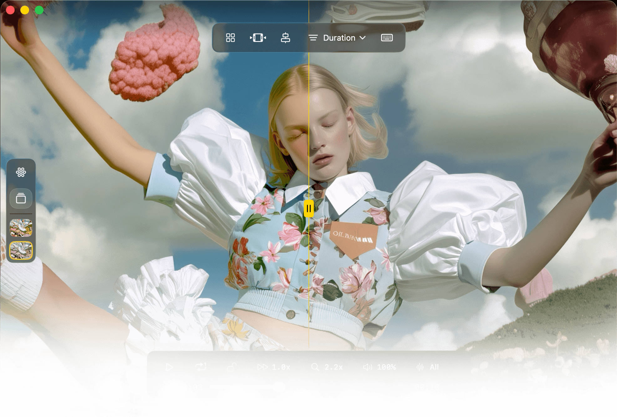Change the 1.0x playback speed

coord(274,367)
